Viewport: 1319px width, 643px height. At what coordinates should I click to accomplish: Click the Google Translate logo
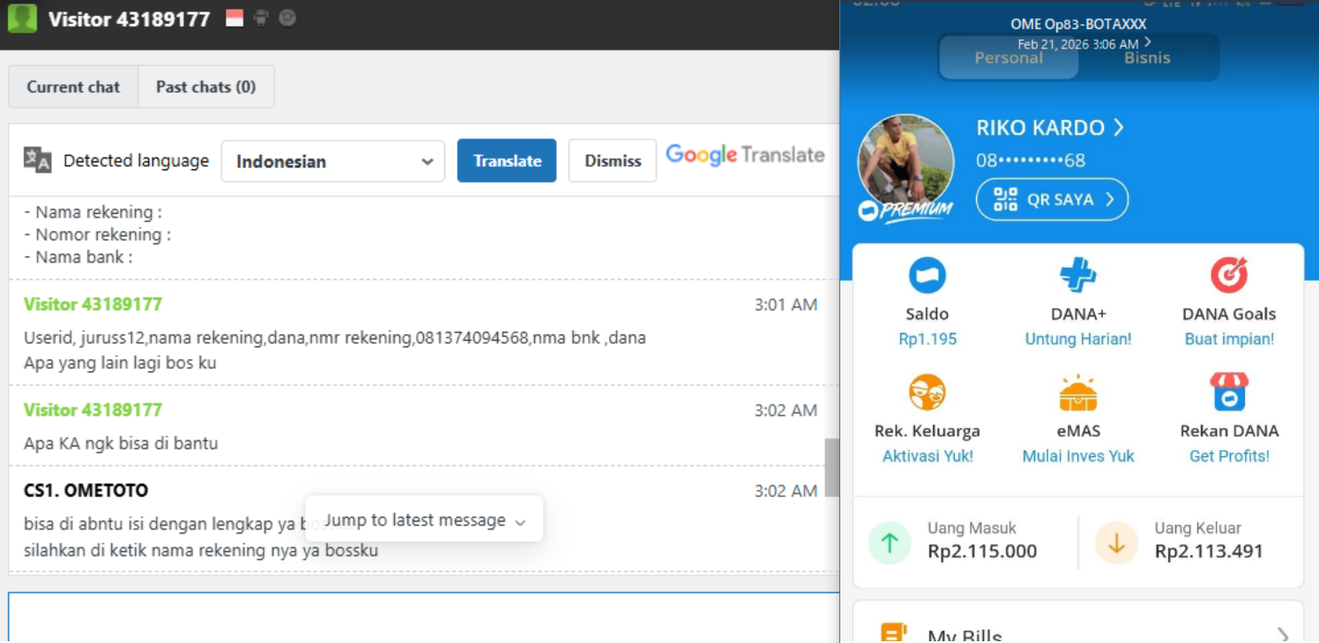coord(745,156)
